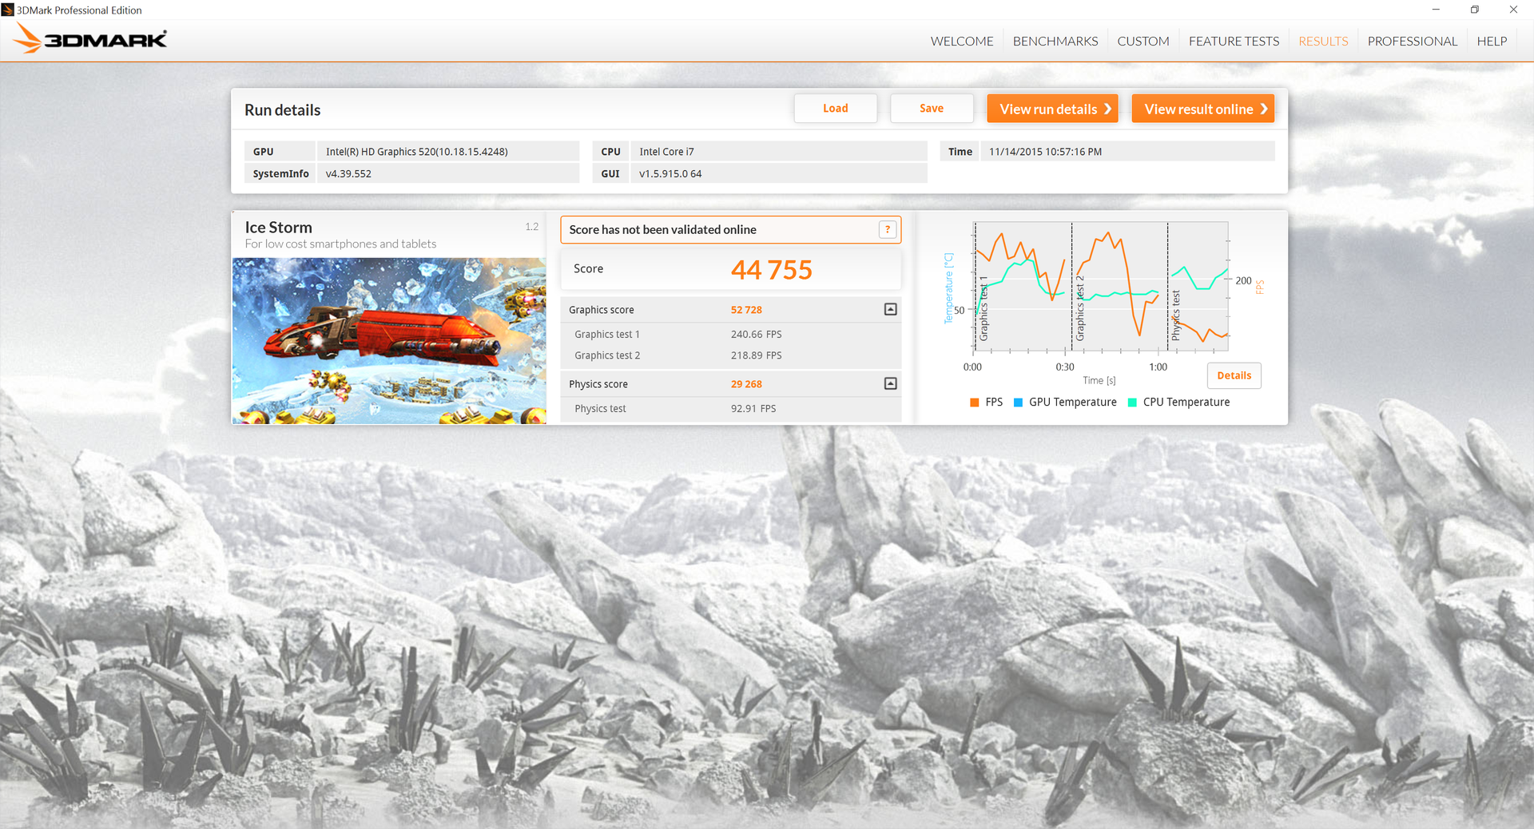Select the RESULTS tab

click(x=1323, y=42)
